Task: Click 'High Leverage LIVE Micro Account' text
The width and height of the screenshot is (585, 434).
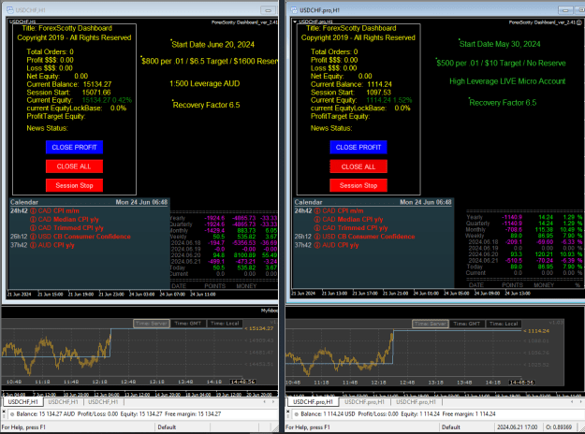Action: pos(507,81)
